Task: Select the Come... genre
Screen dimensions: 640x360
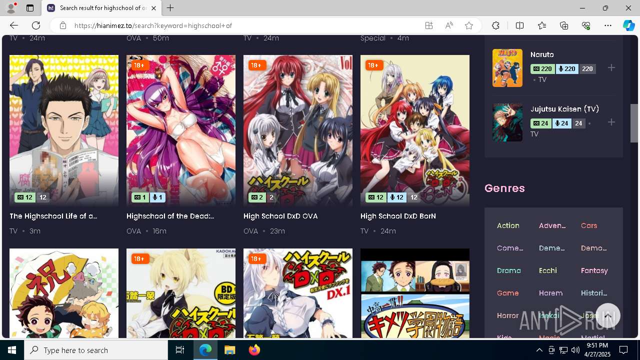Action: tap(510, 248)
